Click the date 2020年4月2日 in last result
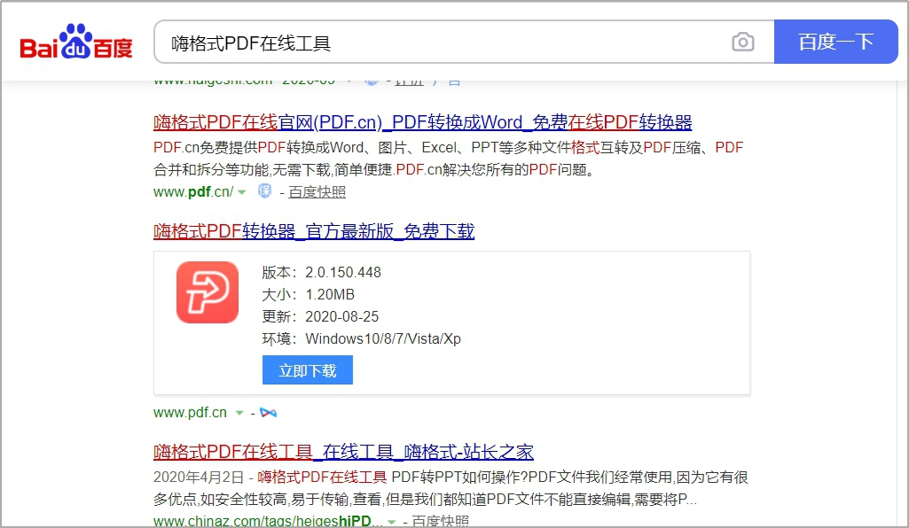Viewport: 909px width, 528px height. (x=199, y=477)
